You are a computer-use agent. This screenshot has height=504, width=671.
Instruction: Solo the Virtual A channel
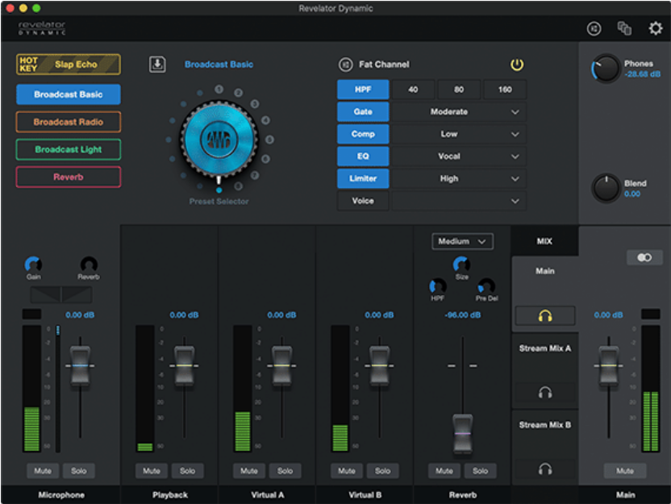[x=285, y=471]
